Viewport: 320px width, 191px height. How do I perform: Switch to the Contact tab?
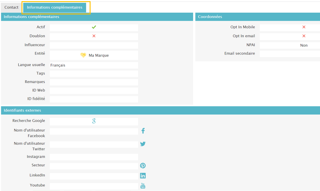12,7
